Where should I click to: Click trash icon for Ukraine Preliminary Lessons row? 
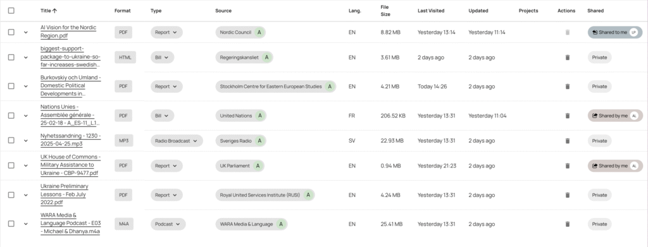[x=568, y=195]
